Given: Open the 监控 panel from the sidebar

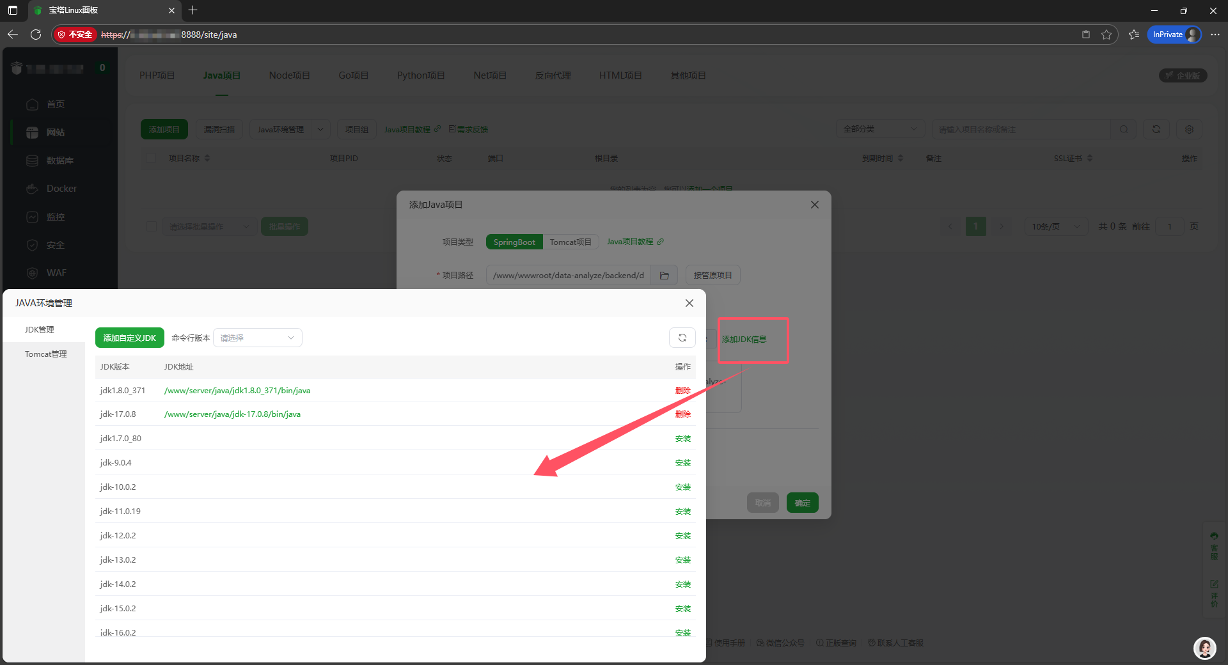Looking at the screenshot, I should click(56, 217).
